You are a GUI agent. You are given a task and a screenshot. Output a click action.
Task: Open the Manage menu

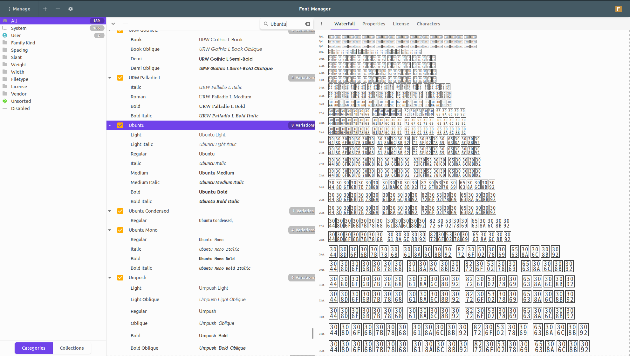(20, 9)
